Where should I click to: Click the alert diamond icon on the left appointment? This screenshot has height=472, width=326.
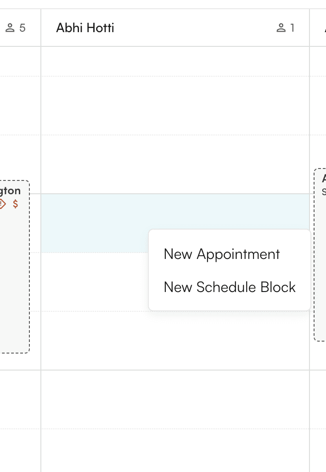point(1,203)
